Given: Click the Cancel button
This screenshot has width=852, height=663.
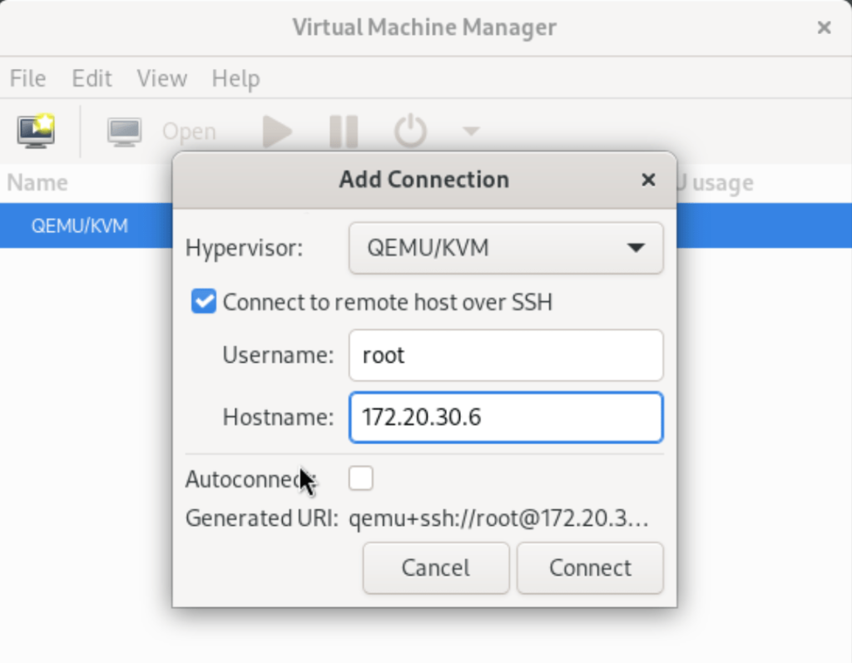Looking at the screenshot, I should click(435, 567).
